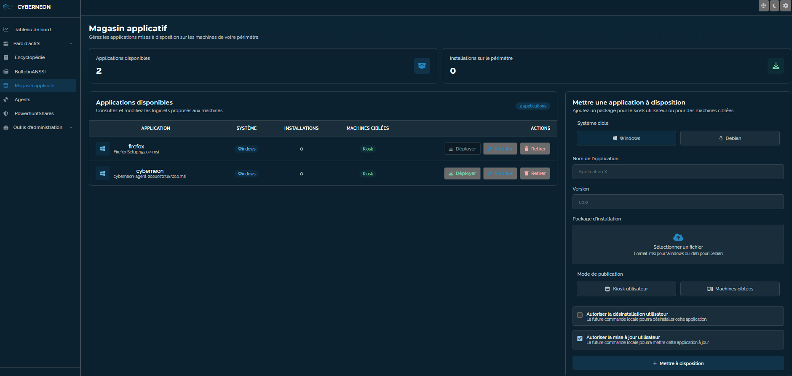792x376 pixels.
Task: Choose Machines ciblées publication mode
Action: click(x=730, y=289)
